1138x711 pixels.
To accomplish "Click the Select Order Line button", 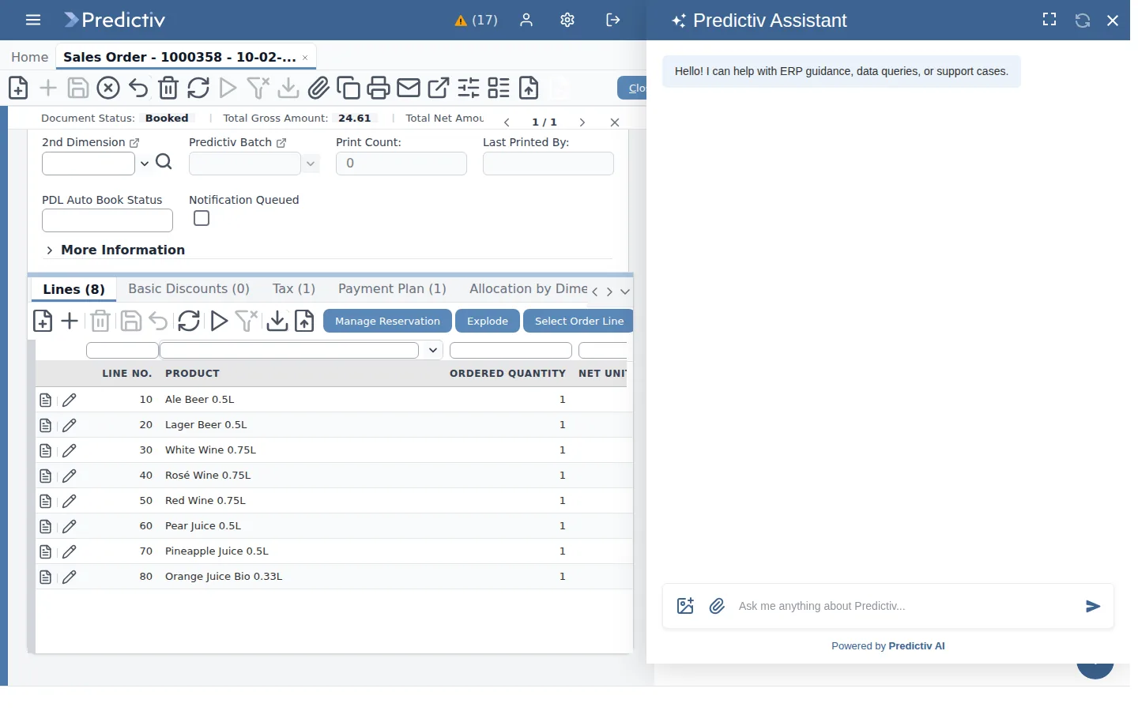I will pos(578,321).
